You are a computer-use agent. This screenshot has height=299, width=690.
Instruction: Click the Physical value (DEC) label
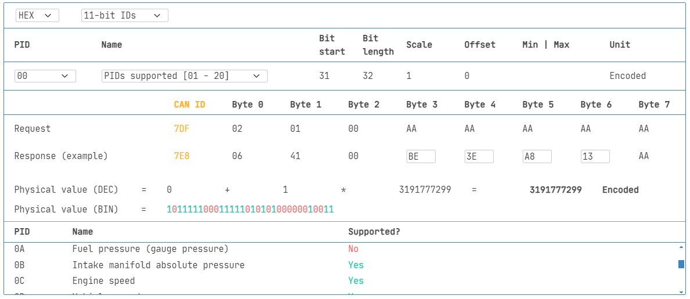[x=66, y=190]
